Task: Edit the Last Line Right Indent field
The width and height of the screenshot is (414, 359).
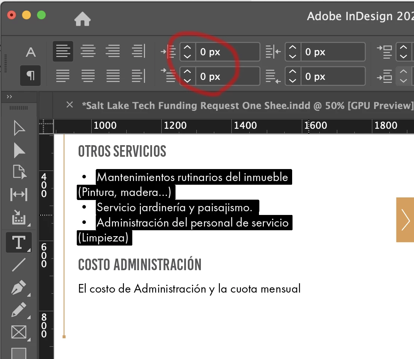Action: coord(333,77)
